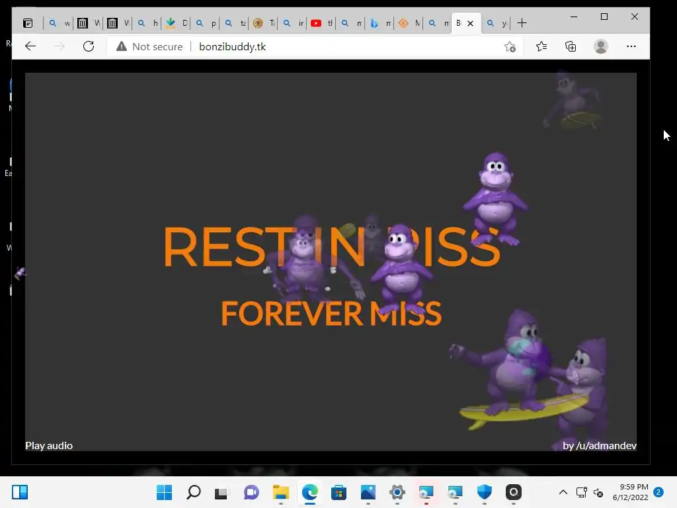Click the Play audio link
The height and width of the screenshot is (508, 677).
[49, 446]
